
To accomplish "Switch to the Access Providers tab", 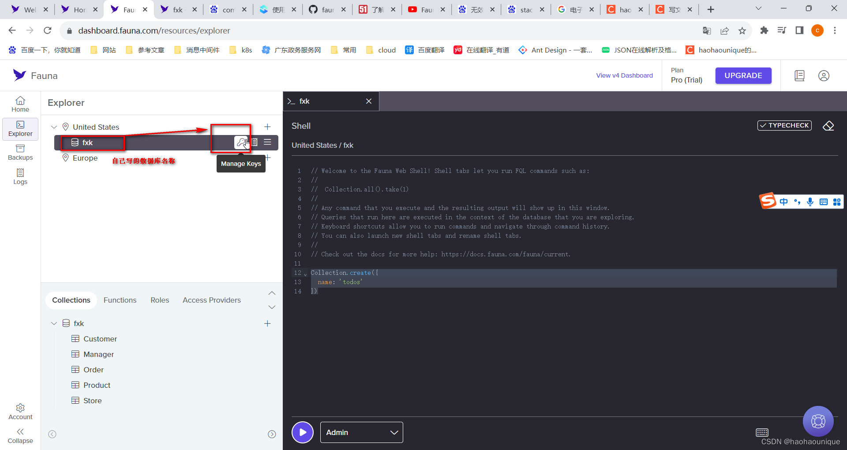I will pos(212,300).
